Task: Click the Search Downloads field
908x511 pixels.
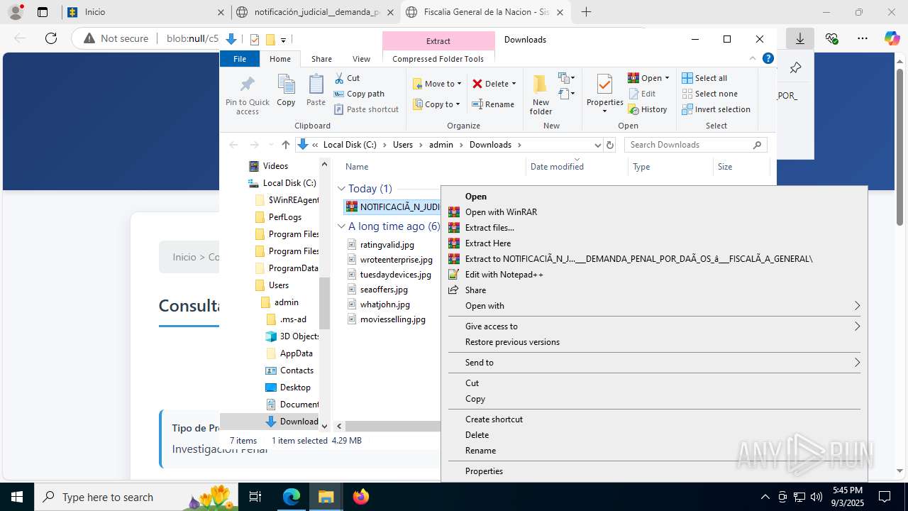Action: click(x=695, y=145)
